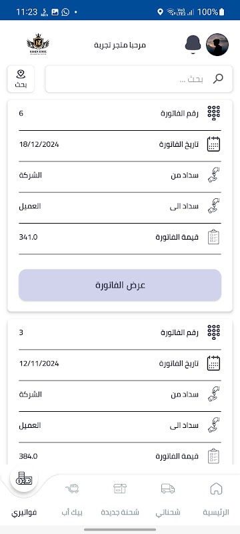
Task: Tap invoice number keypad icon in first card
Action: pyautogui.click(x=214, y=113)
